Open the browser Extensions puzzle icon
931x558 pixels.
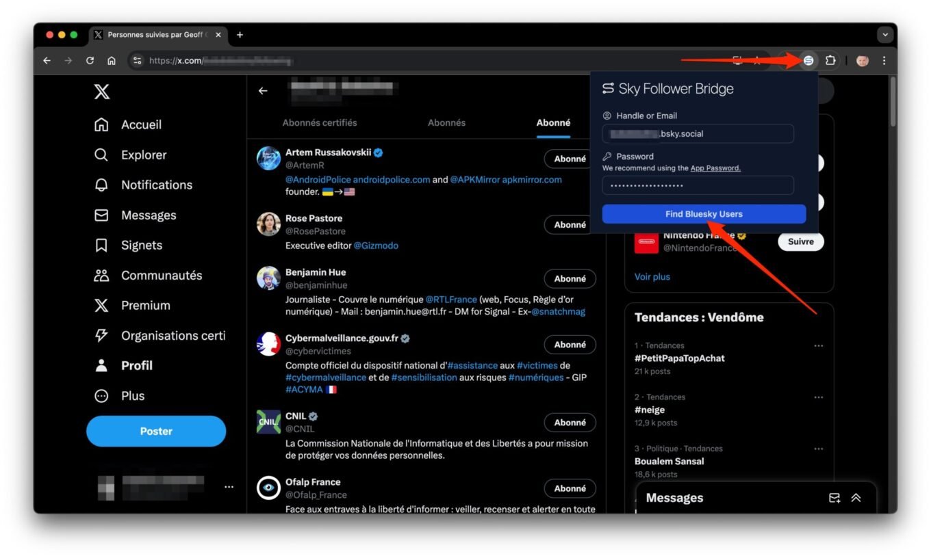point(830,61)
